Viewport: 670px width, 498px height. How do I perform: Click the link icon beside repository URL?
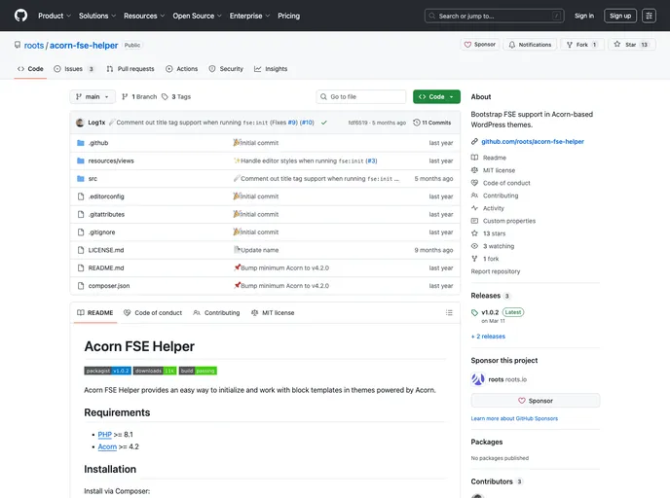pyautogui.click(x=474, y=142)
